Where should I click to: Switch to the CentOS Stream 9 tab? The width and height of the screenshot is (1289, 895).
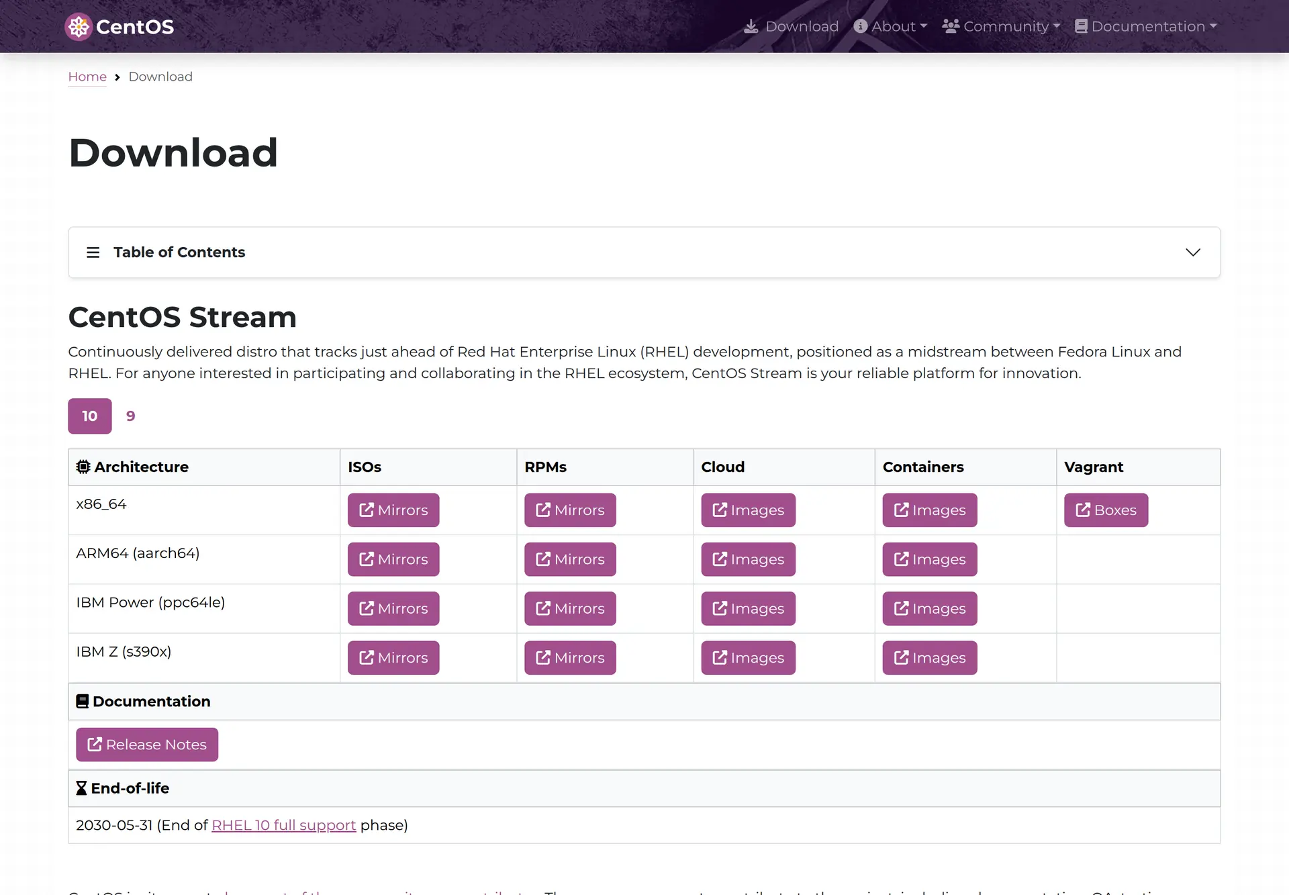tap(131, 416)
